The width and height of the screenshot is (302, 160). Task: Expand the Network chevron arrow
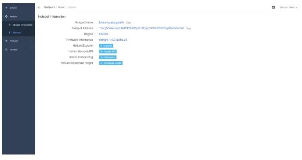(x=31, y=41)
